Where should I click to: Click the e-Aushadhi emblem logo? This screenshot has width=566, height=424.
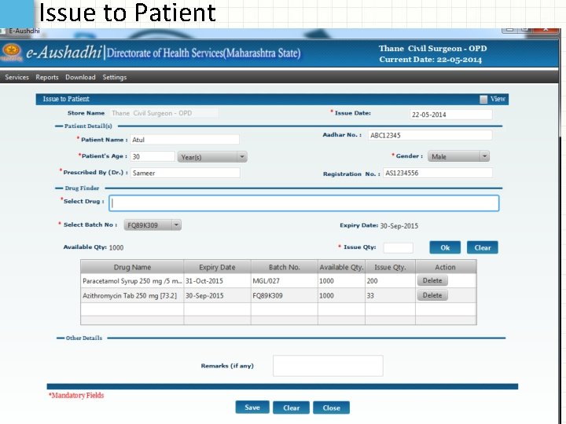click(11, 52)
